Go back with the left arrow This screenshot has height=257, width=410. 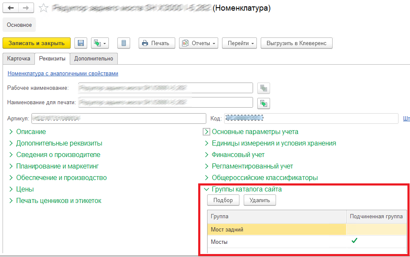click(x=11, y=8)
